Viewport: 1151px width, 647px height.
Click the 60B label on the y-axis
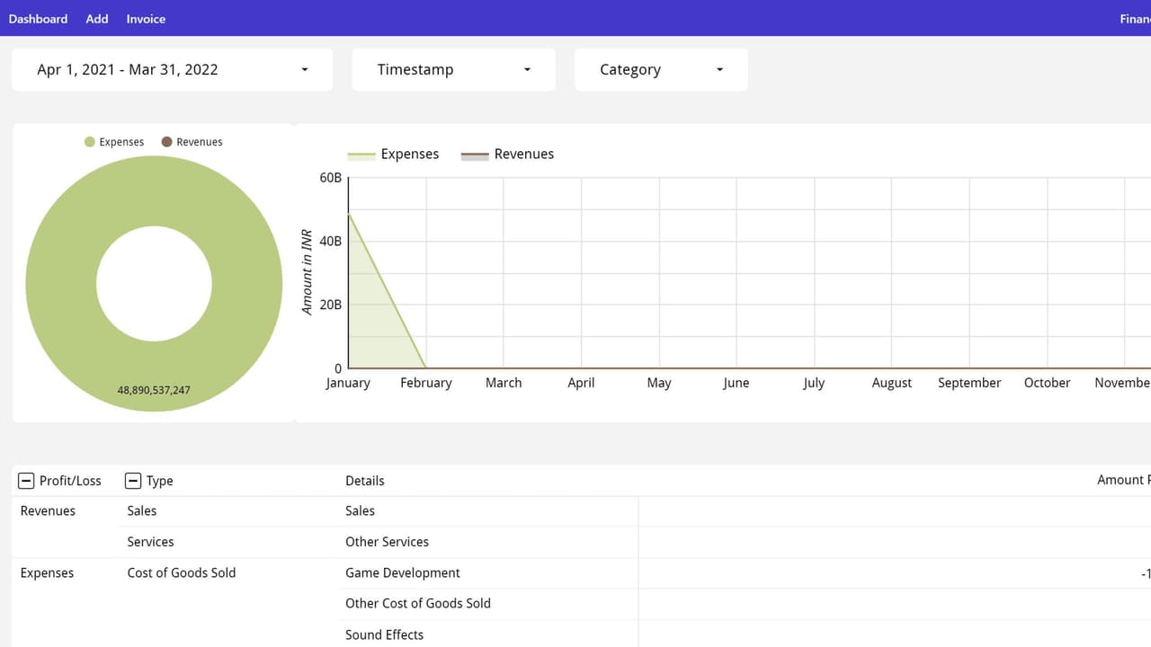click(x=331, y=178)
